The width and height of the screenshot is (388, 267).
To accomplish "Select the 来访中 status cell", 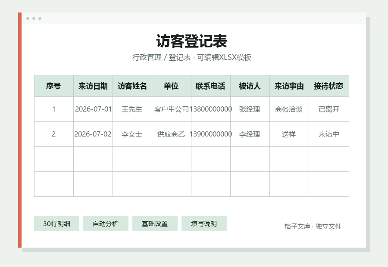I will (x=329, y=134).
